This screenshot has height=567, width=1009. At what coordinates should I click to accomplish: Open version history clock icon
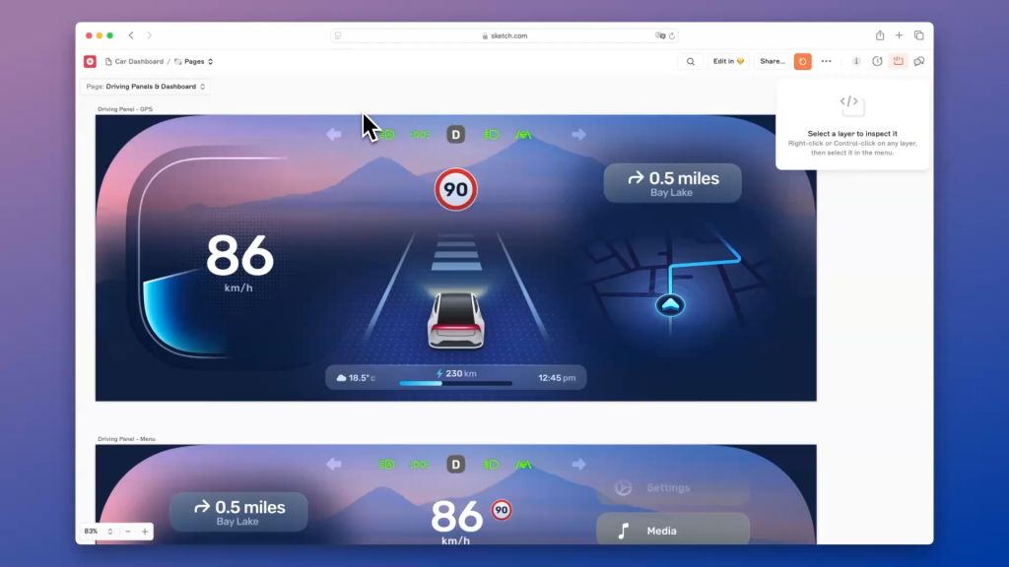click(877, 62)
